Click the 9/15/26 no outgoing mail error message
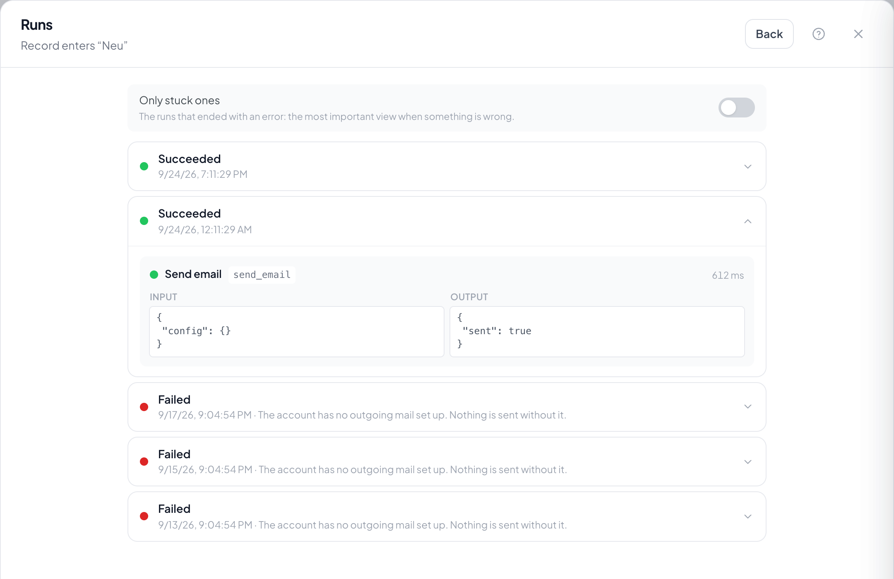Screen dimensions: 894x579 tap(413, 469)
